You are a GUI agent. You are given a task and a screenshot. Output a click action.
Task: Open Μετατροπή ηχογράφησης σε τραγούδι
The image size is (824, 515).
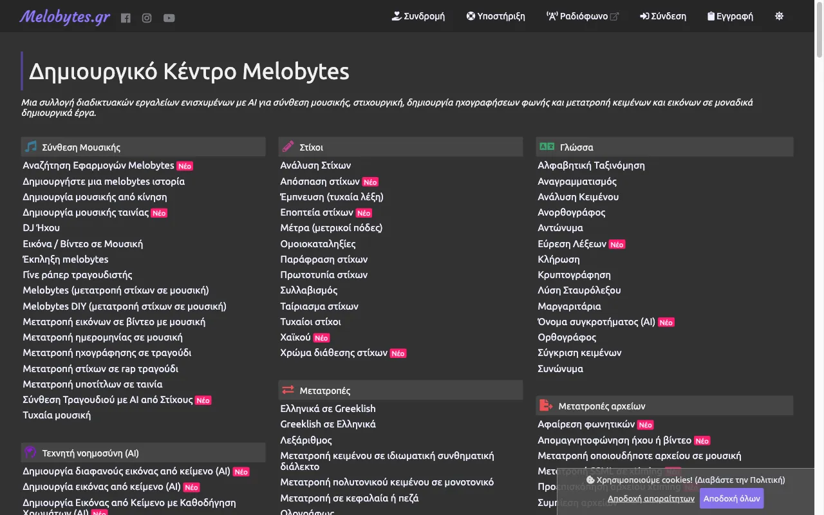tap(107, 353)
